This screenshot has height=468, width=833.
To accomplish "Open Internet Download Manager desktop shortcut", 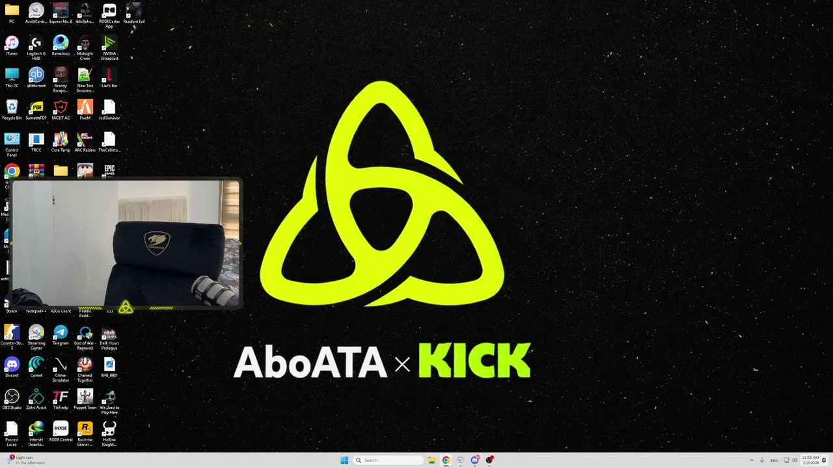I will (36, 434).
